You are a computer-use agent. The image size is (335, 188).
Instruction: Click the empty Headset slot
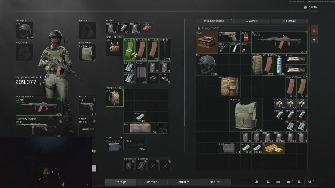pos(87,31)
